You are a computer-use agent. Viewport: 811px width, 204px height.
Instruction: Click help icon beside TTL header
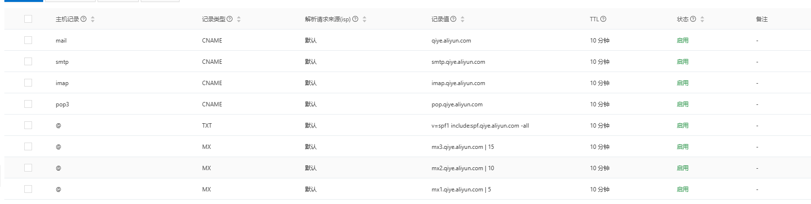click(603, 19)
